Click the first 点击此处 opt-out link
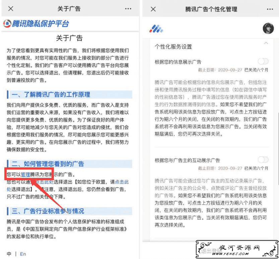The height and width of the screenshot is (259, 279). (x=44, y=182)
